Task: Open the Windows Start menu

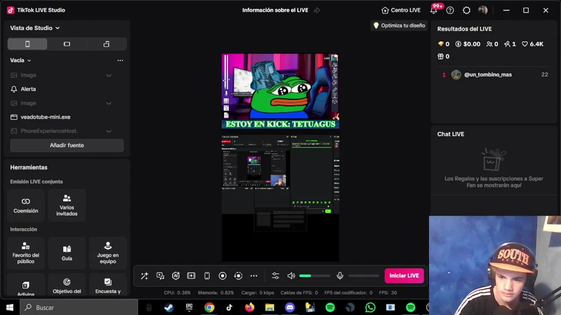Action: [10, 308]
